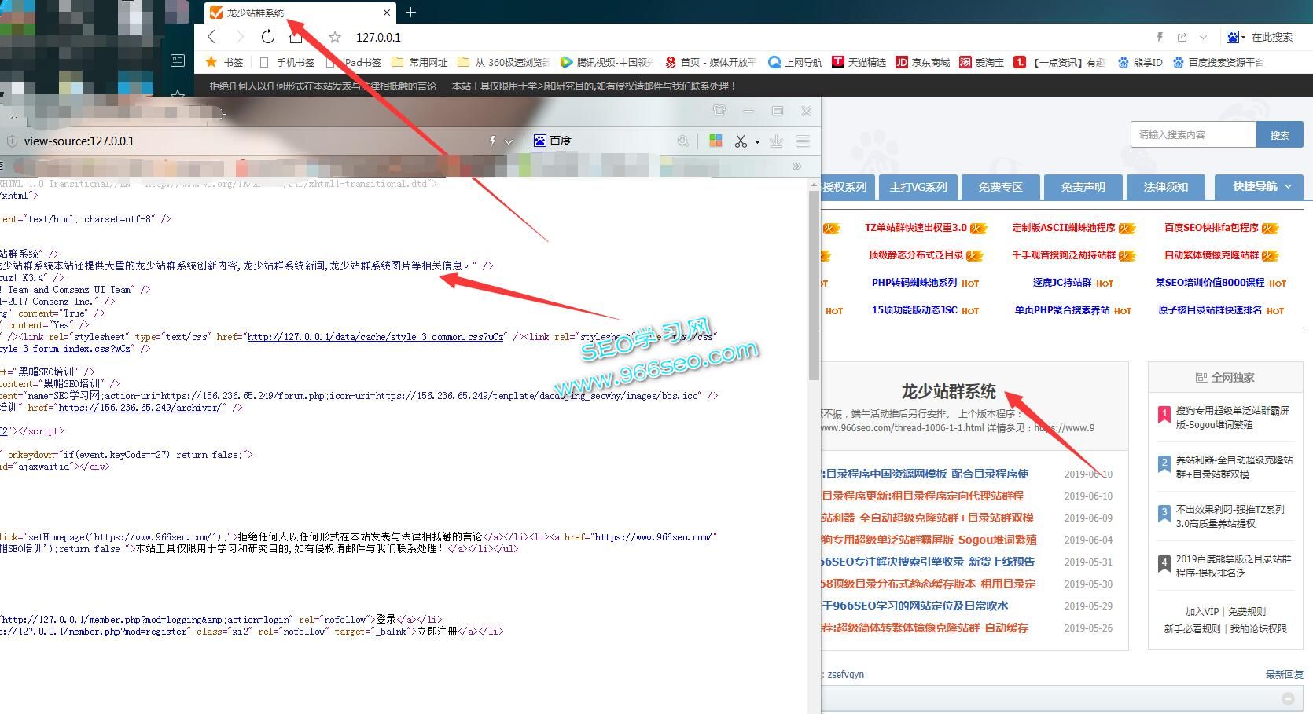This screenshot has height=714, width=1313.
Task: Open 单页PHP聚合搜索养站 link
Action: pos(1062,310)
